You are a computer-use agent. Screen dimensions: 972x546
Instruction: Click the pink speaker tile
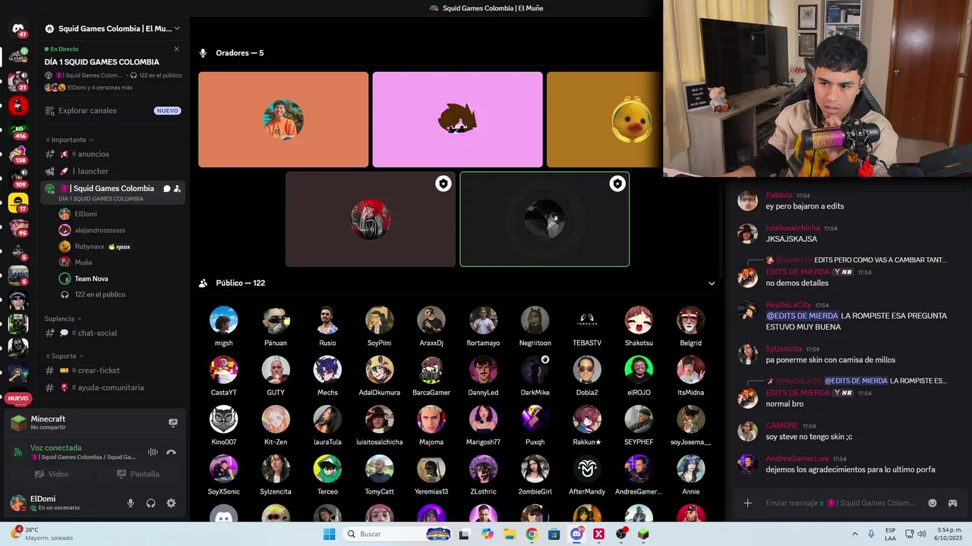(457, 120)
